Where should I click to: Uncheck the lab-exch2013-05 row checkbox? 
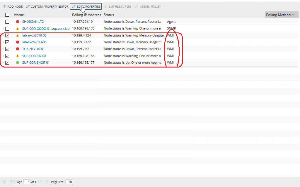(7, 42)
